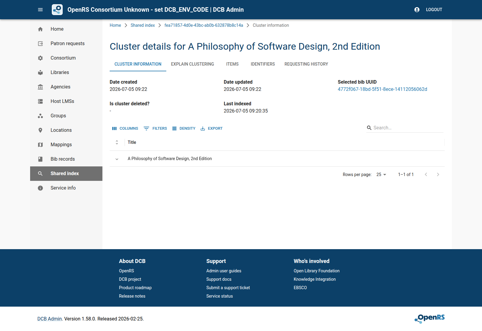Go to previous page arrow
This screenshot has width=482, height=331.
[426, 175]
